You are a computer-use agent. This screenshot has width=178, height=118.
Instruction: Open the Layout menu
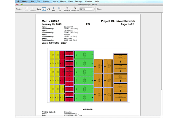(x=55, y=1)
